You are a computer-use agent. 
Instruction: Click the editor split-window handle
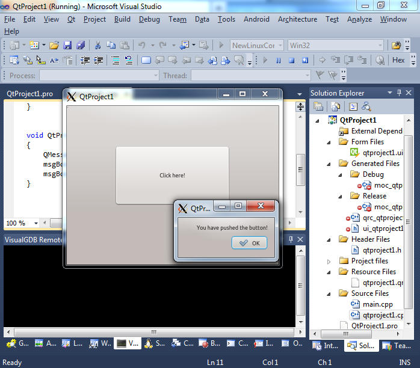[x=300, y=107]
